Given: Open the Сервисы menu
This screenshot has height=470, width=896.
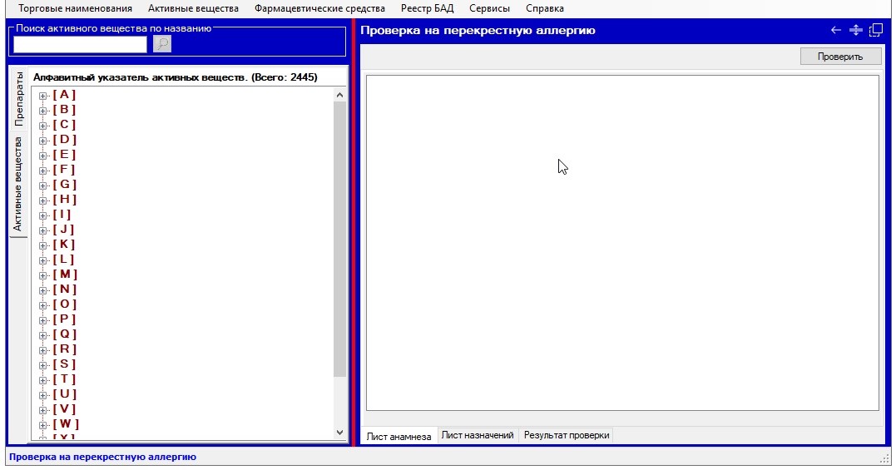Looking at the screenshot, I should (489, 8).
